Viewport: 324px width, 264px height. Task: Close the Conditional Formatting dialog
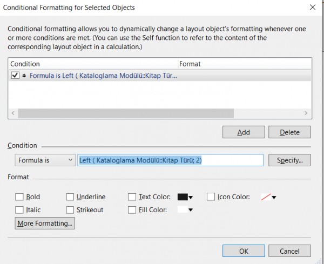(313, 8)
